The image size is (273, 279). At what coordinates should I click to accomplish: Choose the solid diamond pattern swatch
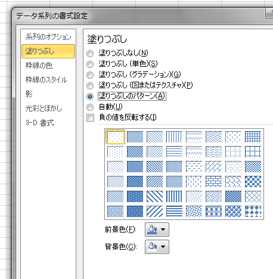tap(253, 211)
